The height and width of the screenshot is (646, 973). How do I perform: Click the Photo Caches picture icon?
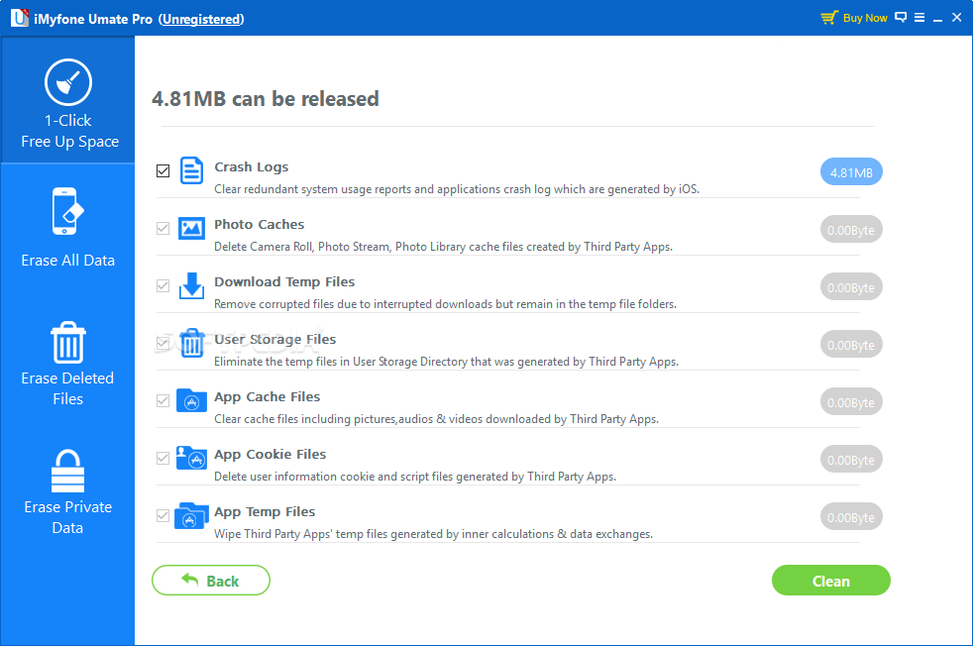(191, 228)
